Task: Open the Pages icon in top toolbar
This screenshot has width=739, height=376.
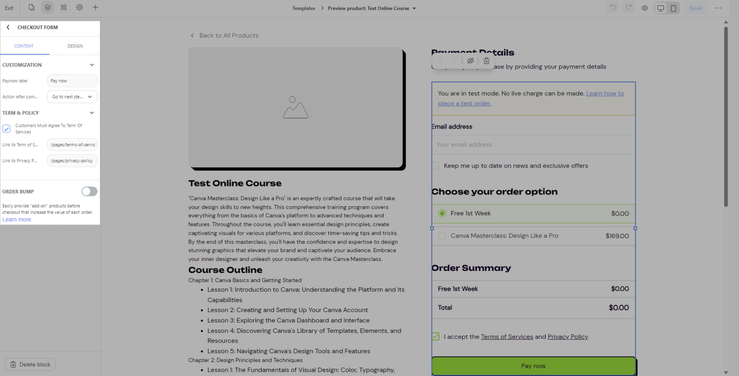Action: (31, 7)
